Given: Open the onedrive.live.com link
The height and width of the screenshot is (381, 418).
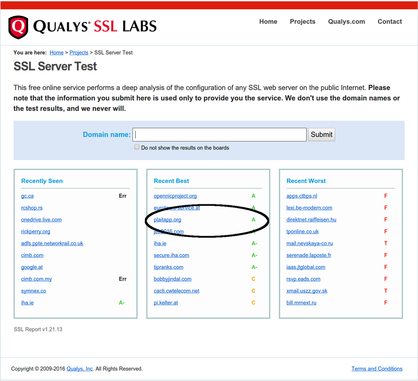Looking at the screenshot, I should point(41,220).
